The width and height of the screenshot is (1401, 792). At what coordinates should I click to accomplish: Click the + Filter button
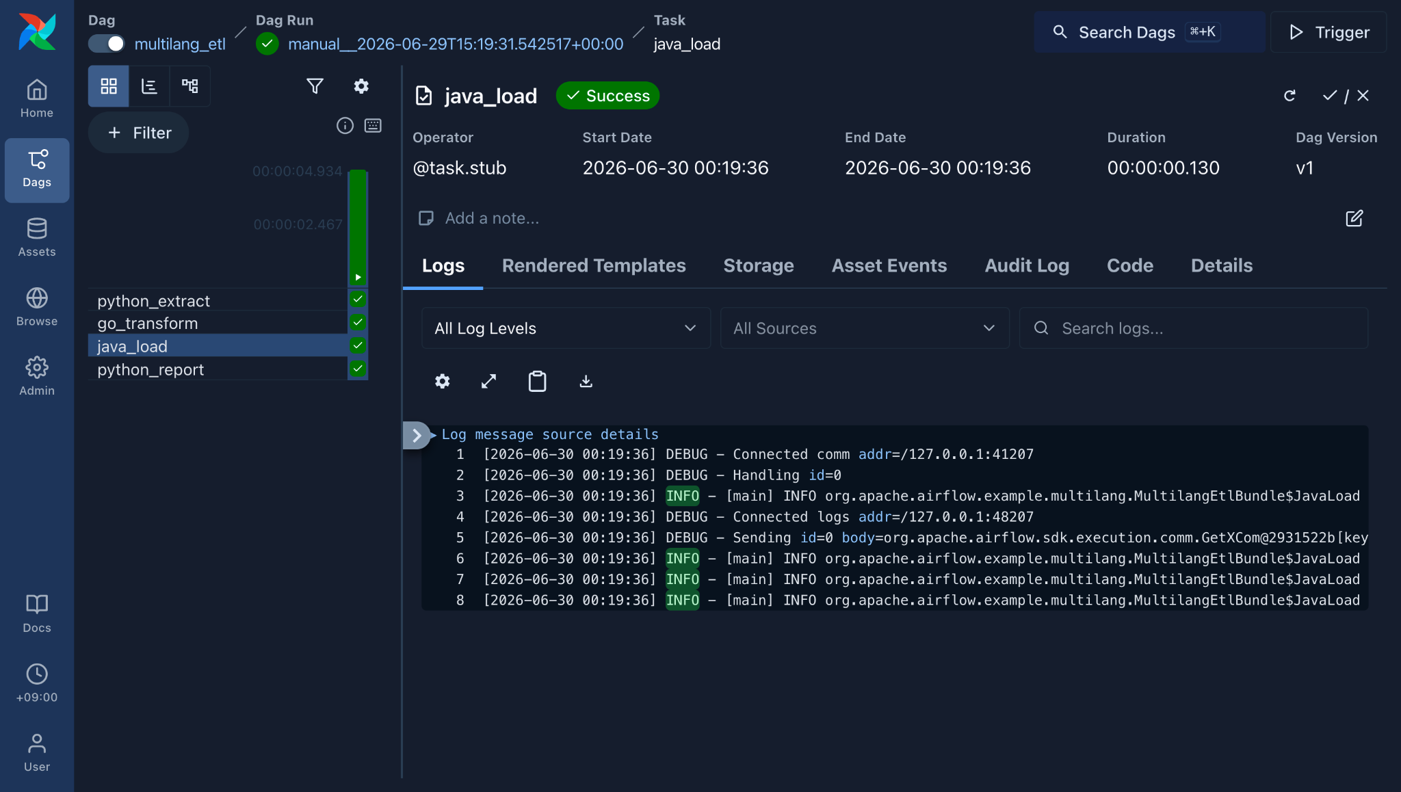coord(139,133)
